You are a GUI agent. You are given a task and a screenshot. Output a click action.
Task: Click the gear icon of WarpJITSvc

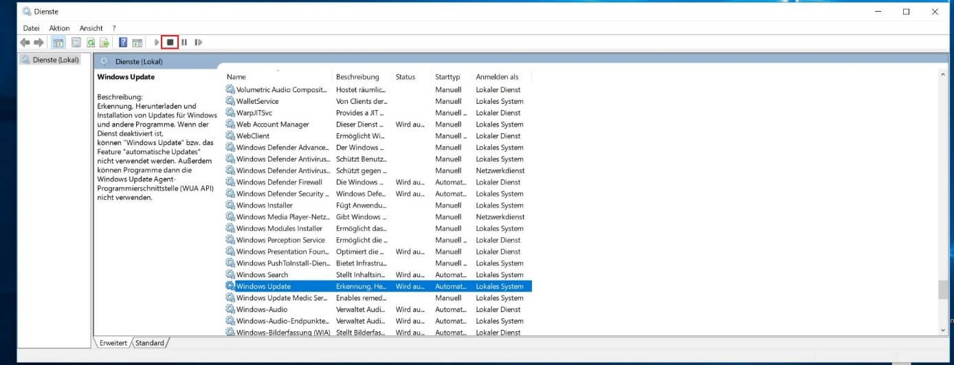tap(230, 113)
